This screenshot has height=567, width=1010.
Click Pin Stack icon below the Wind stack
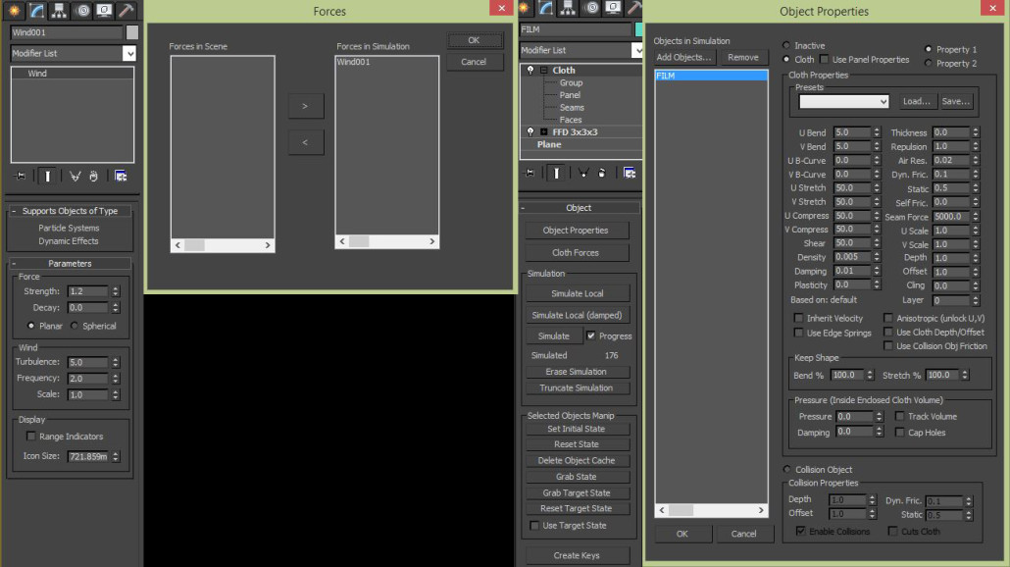[20, 176]
